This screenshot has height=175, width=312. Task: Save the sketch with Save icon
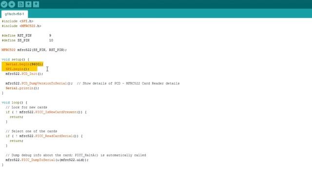pyautogui.click(x=36, y=4)
